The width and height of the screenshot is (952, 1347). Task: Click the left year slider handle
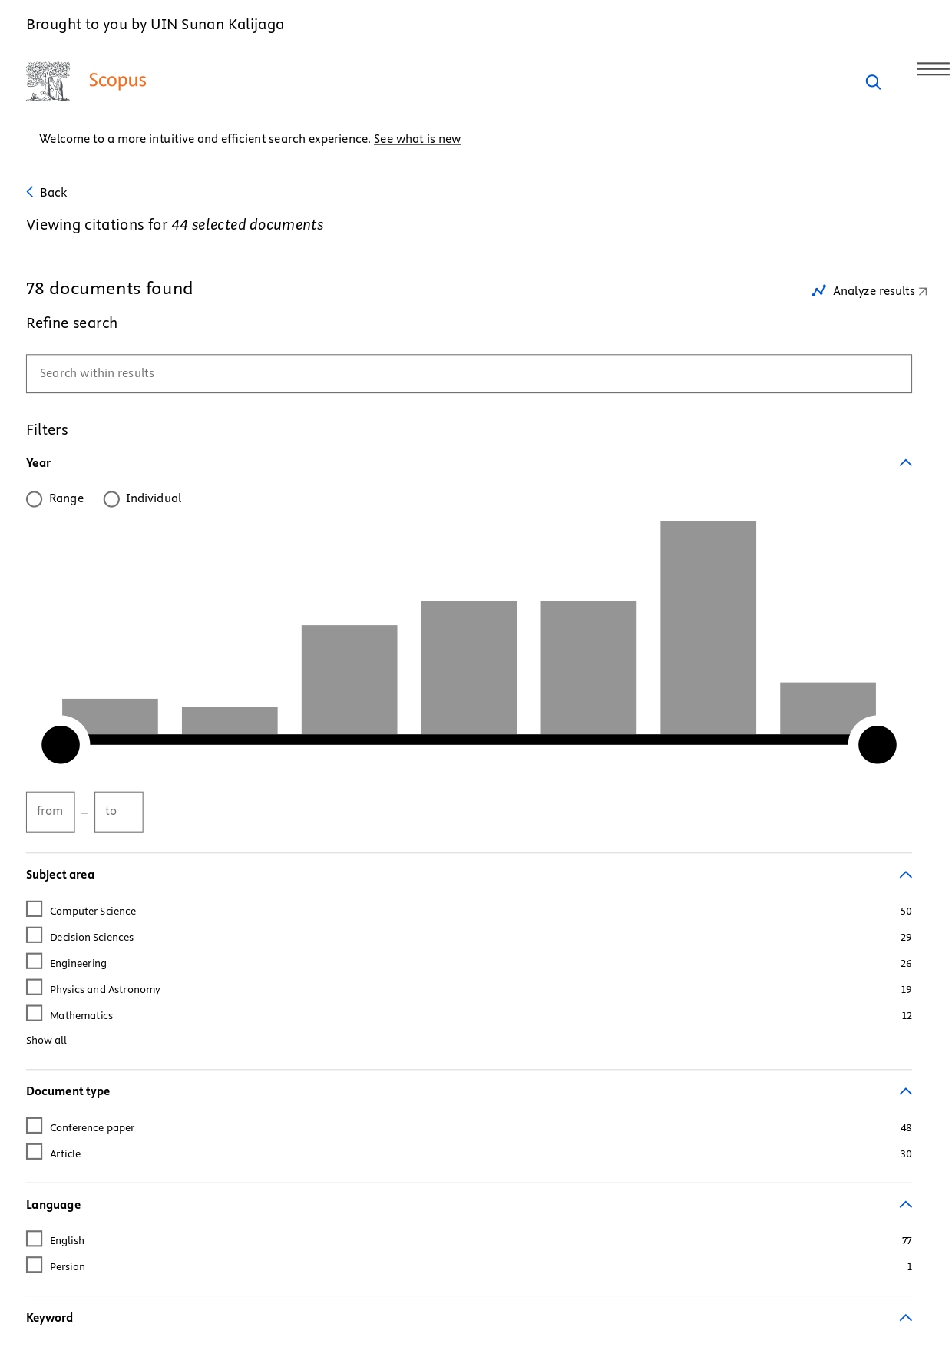61,745
